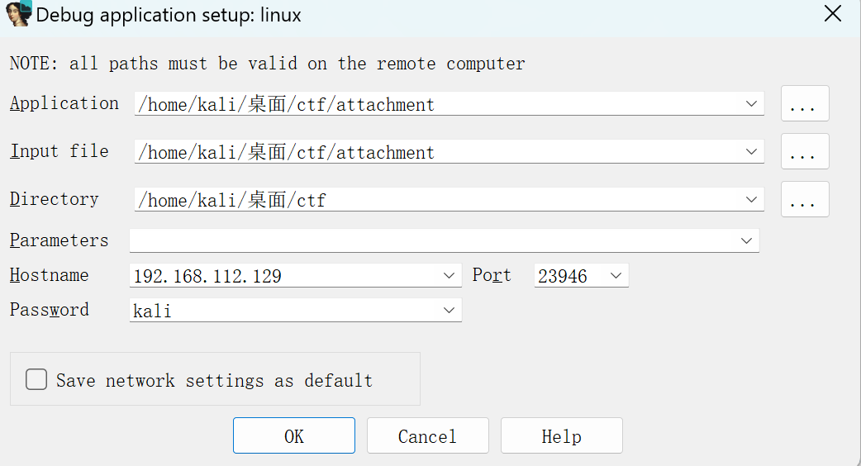Close the Debug application setup dialog
This screenshot has height=466, width=861.
(x=834, y=14)
